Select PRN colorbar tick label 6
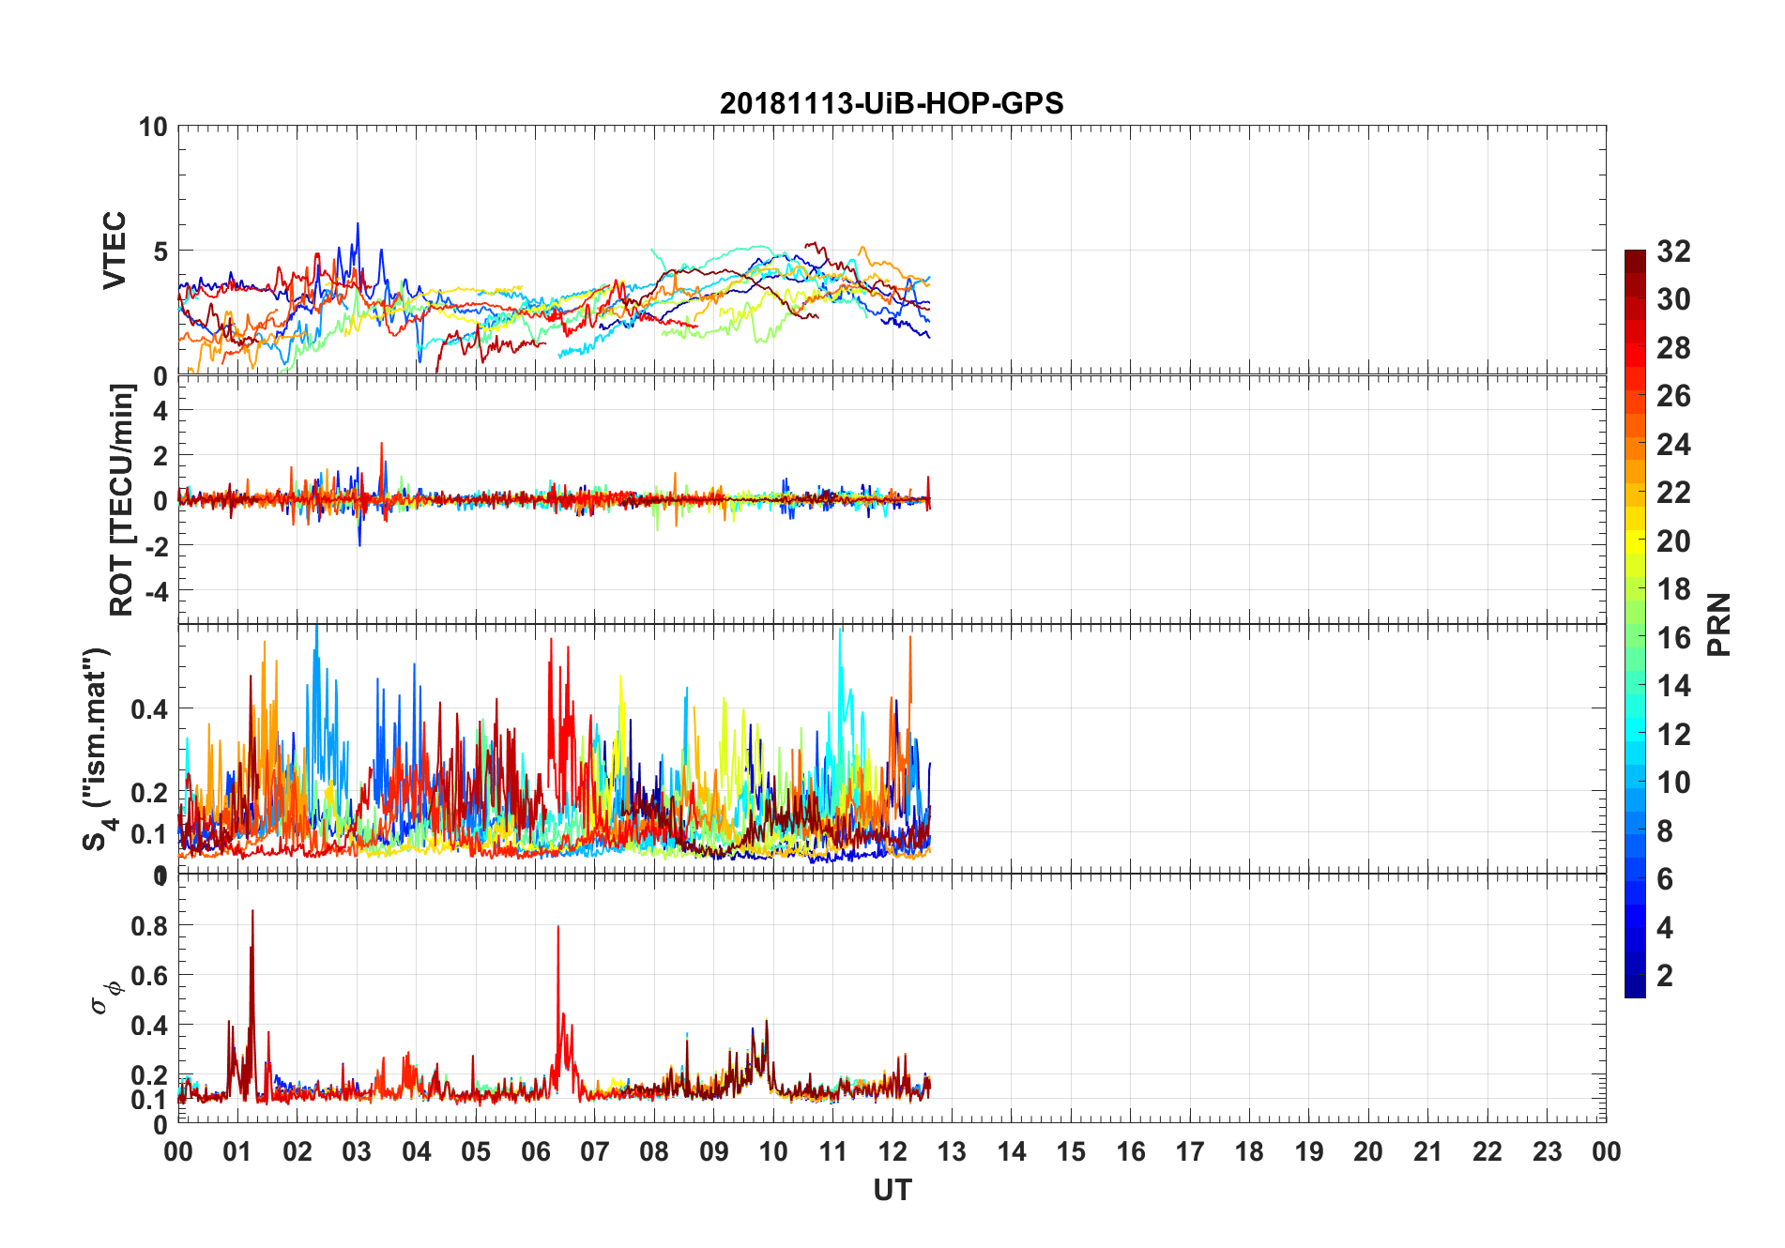 (1665, 878)
